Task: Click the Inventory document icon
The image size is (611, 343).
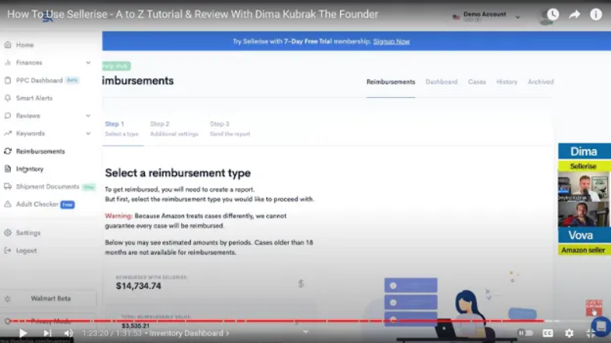Action: point(8,169)
